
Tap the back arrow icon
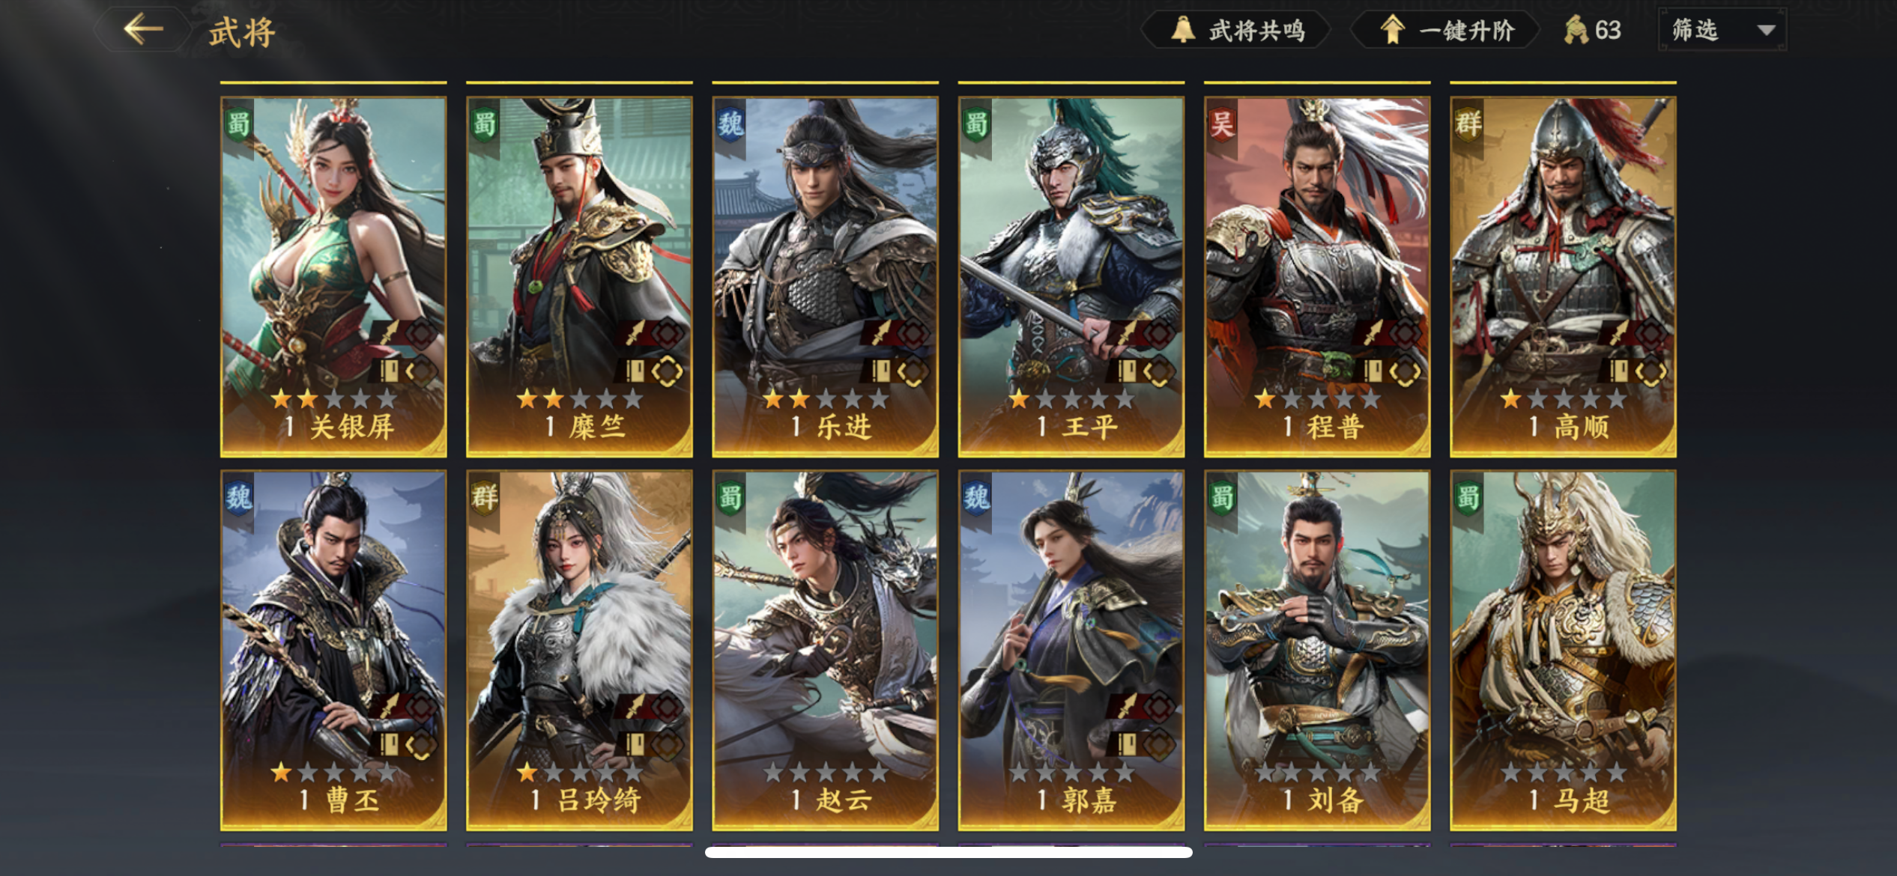(x=143, y=30)
